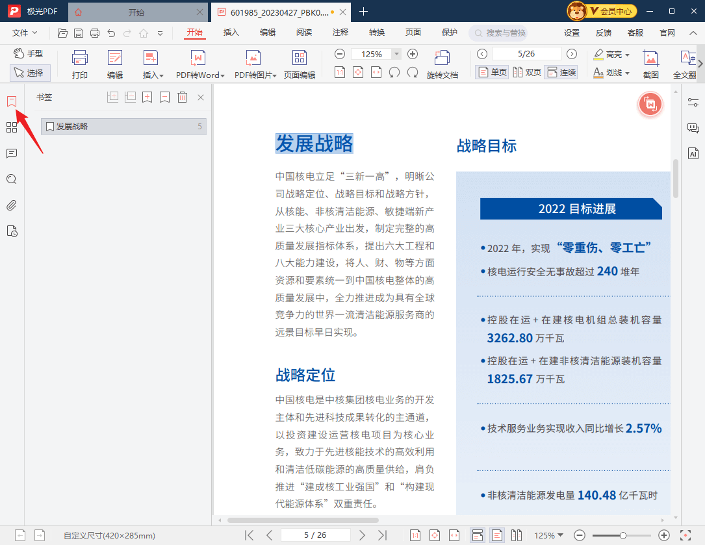The image size is (705, 545).
Task: Open the search panel in the left sidebar
Action: [12, 179]
